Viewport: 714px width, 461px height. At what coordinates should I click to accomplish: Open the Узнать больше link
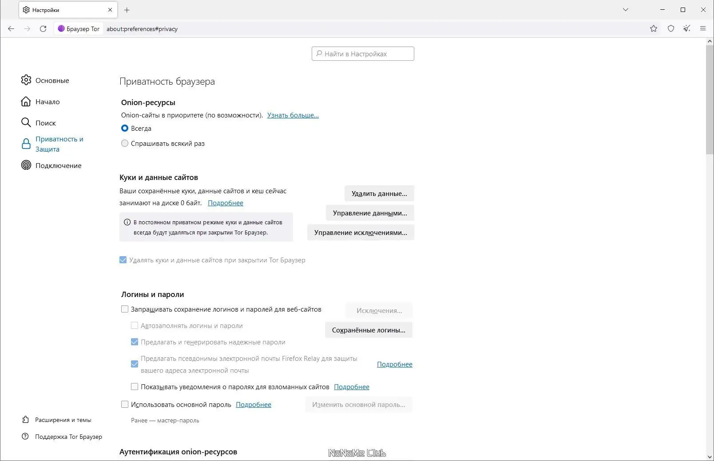292,115
